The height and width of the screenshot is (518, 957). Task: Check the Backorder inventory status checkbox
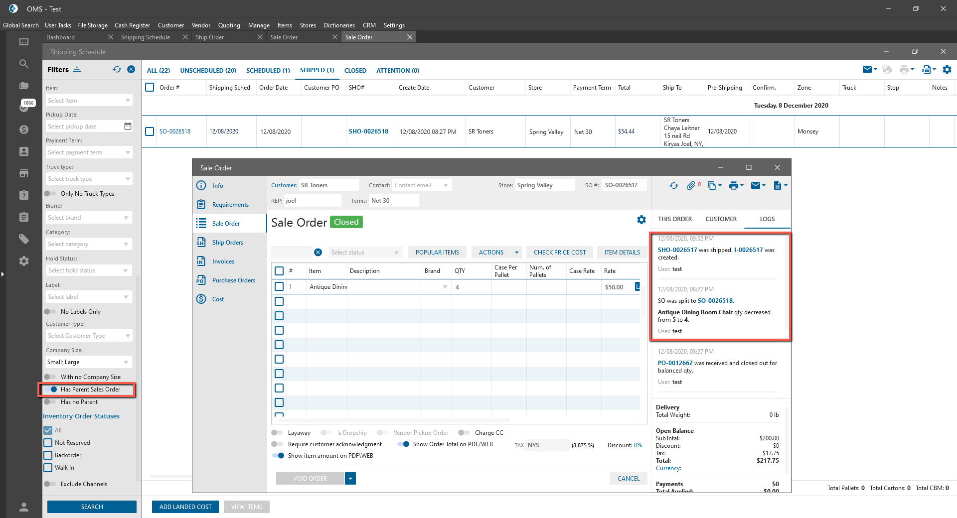tap(48, 455)
